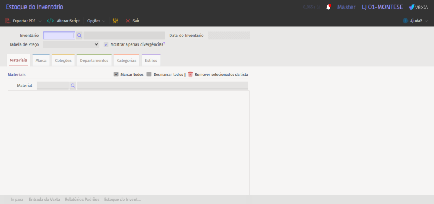Viewport: 434px width, 204px height.
Task: Expand the Ajuda? dropdown chevron
Action: pos(426,21)
